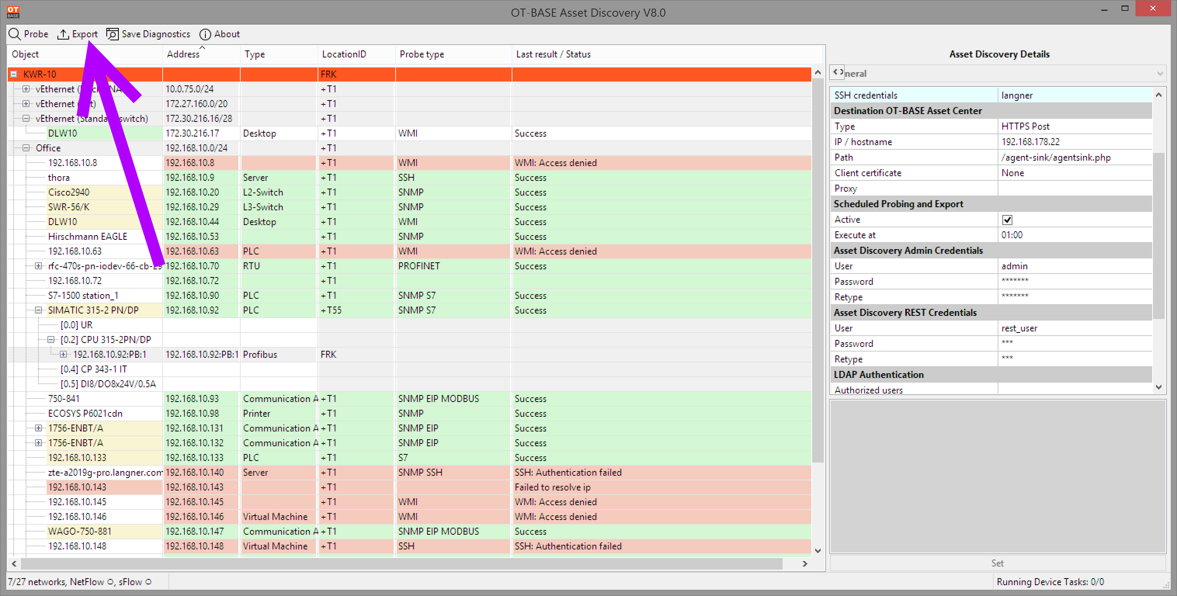
Task: Select the WAGO-750-881 row
Action: (x=409, y=531)
